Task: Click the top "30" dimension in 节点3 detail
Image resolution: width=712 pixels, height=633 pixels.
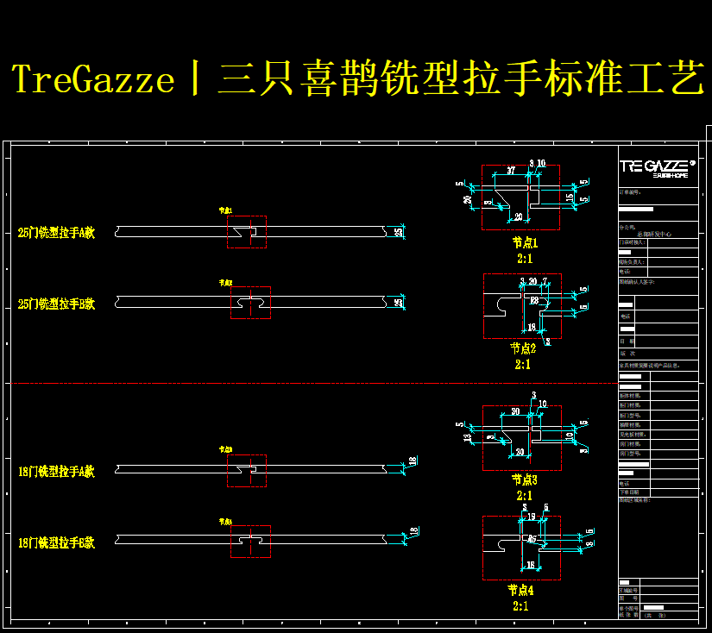Action: tap(515, 411)
